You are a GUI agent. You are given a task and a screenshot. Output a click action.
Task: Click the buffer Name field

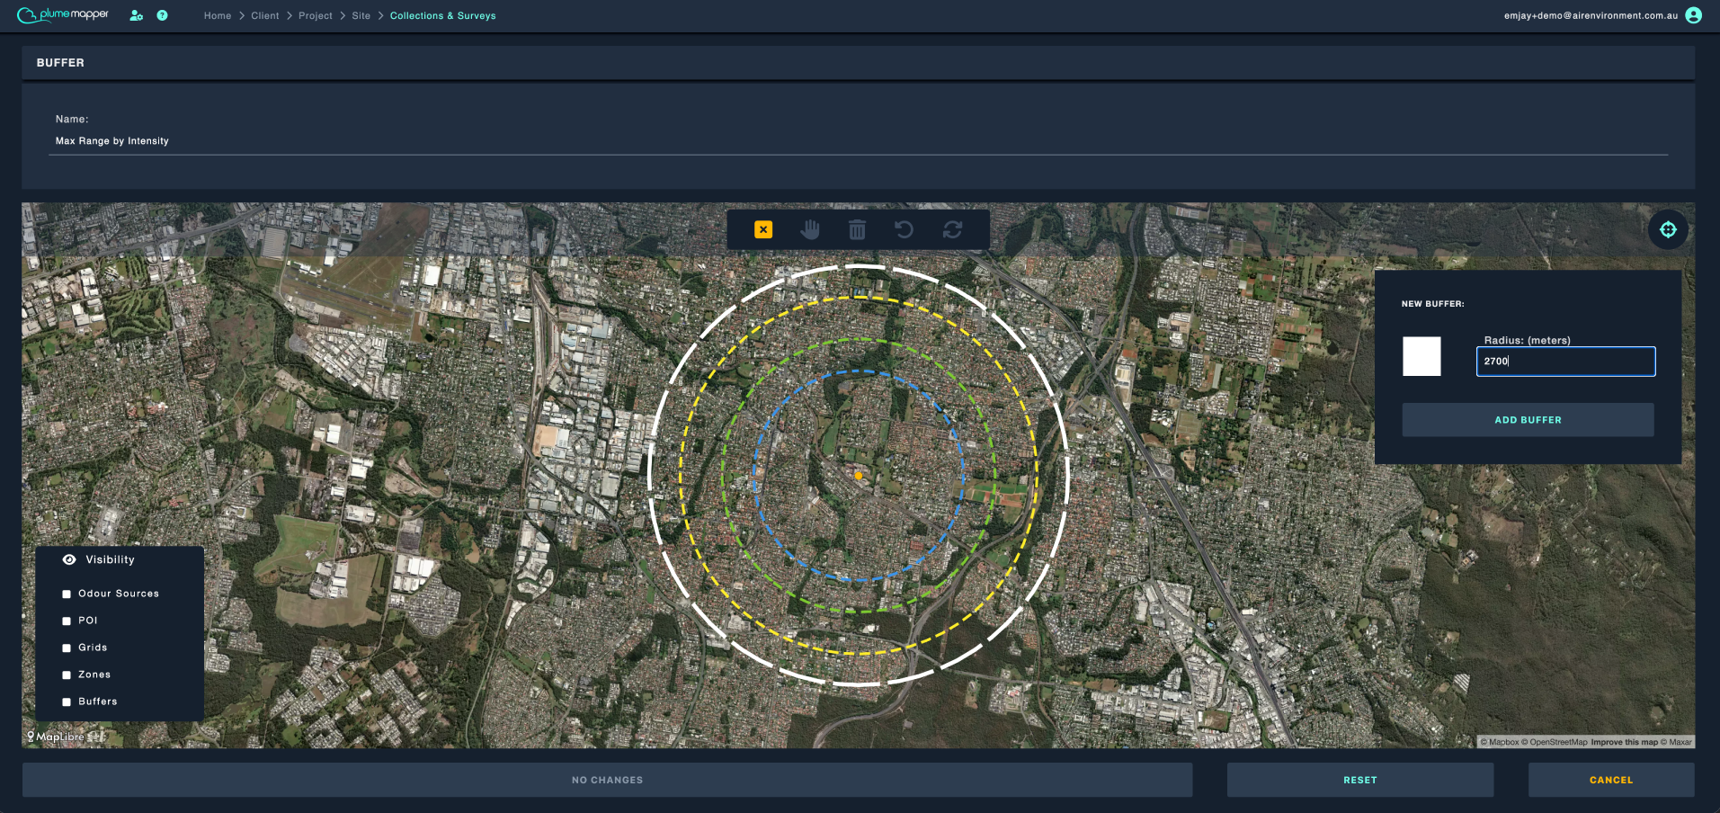[x=858, y=141]
